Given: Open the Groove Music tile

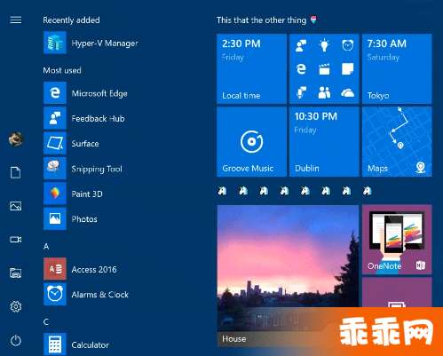Looking at the screenshot, I should tap(251, 142).
